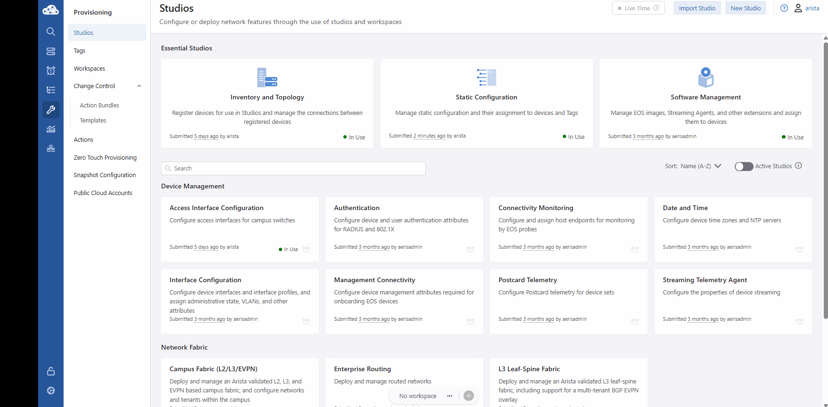Open the Postcard Telemetry studio title

click(528, 280)
